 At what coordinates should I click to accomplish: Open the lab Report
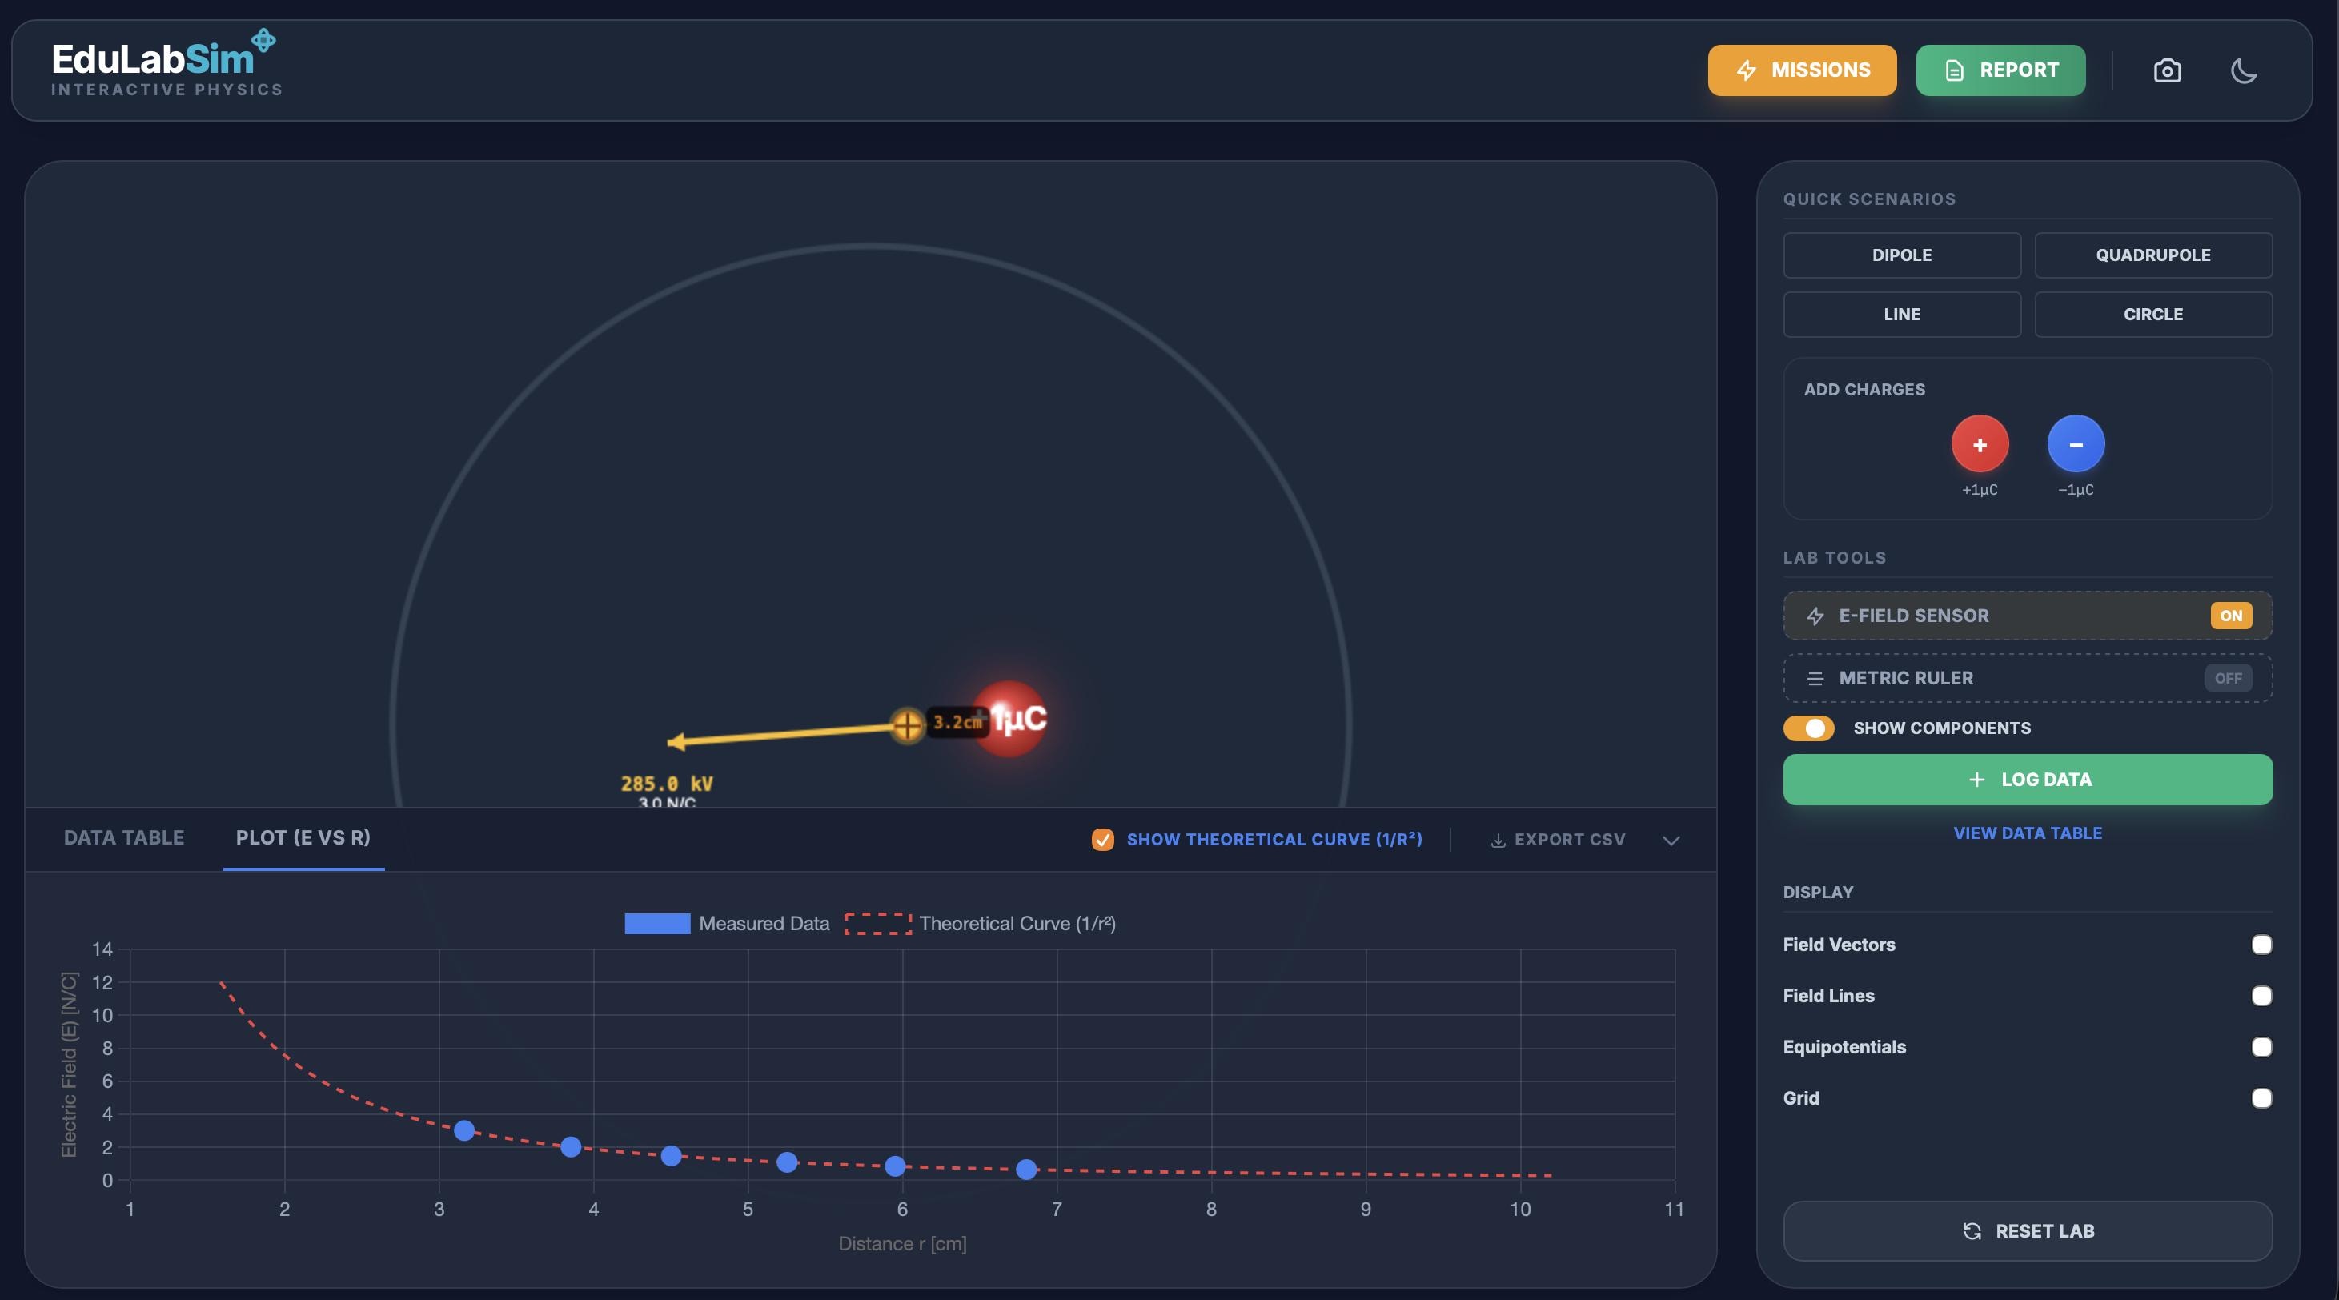pos(2000,70)
